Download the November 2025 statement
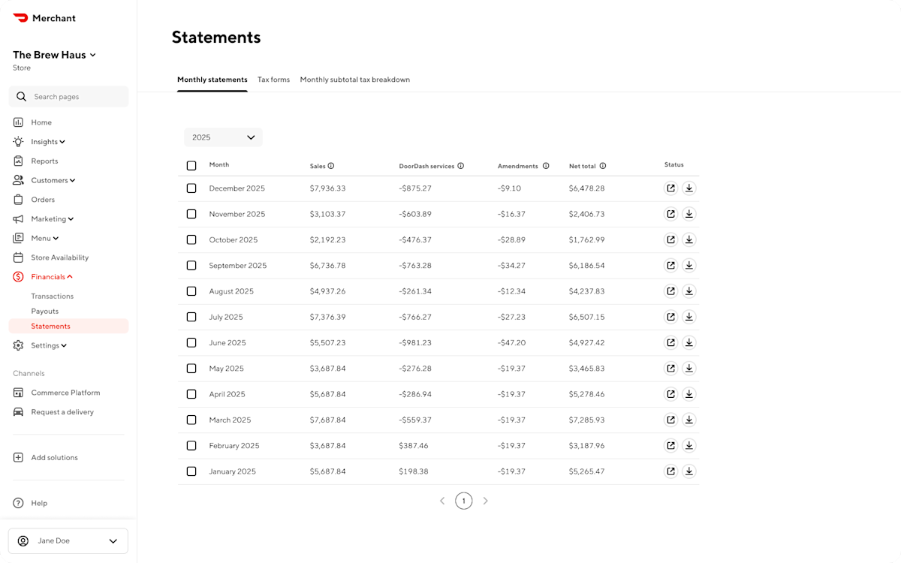 (x=689, y=213)
